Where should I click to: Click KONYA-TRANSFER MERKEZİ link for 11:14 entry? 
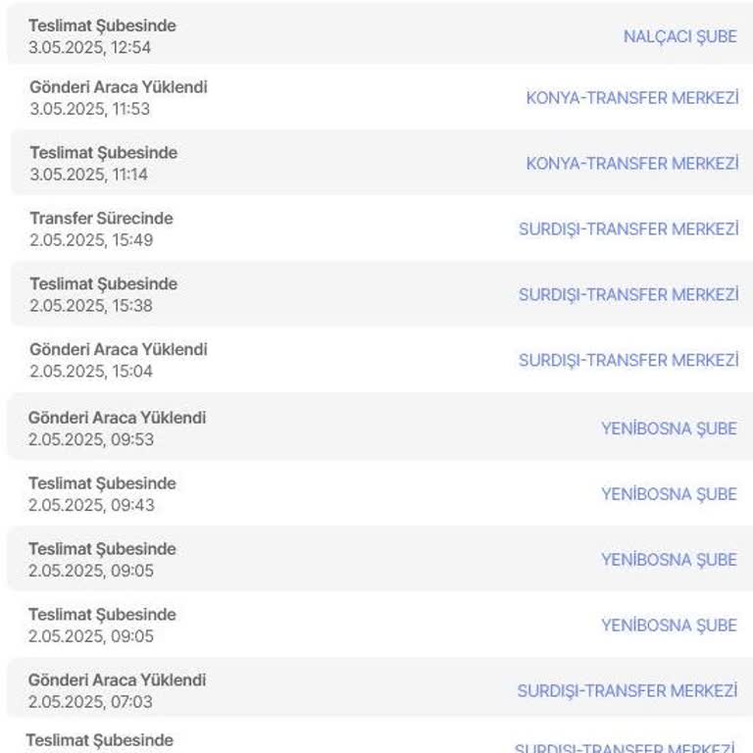[x=631, y=164]
